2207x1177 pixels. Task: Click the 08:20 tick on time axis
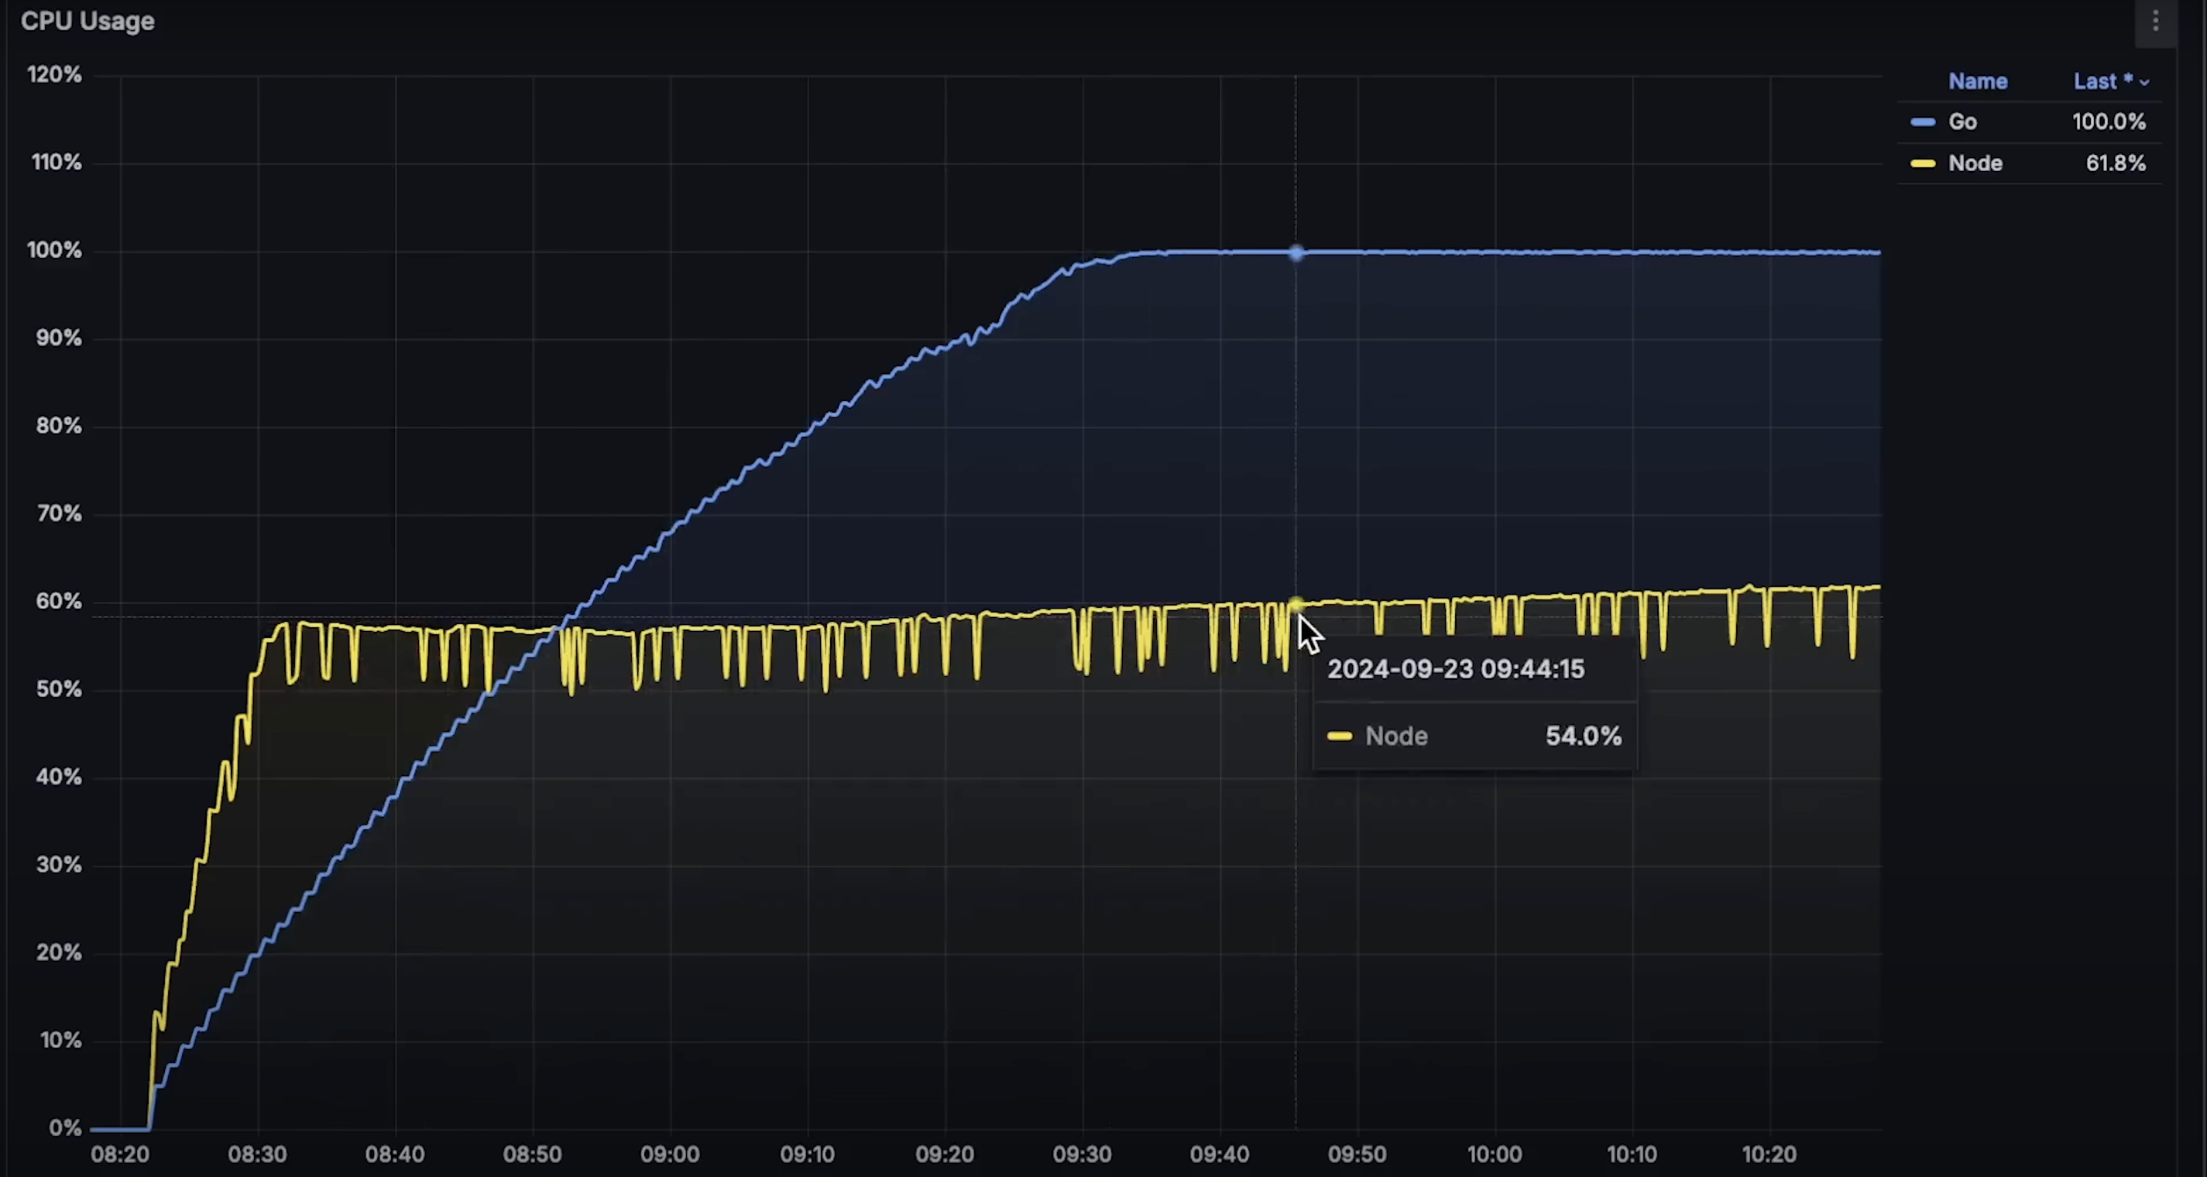coord(120,1154)
